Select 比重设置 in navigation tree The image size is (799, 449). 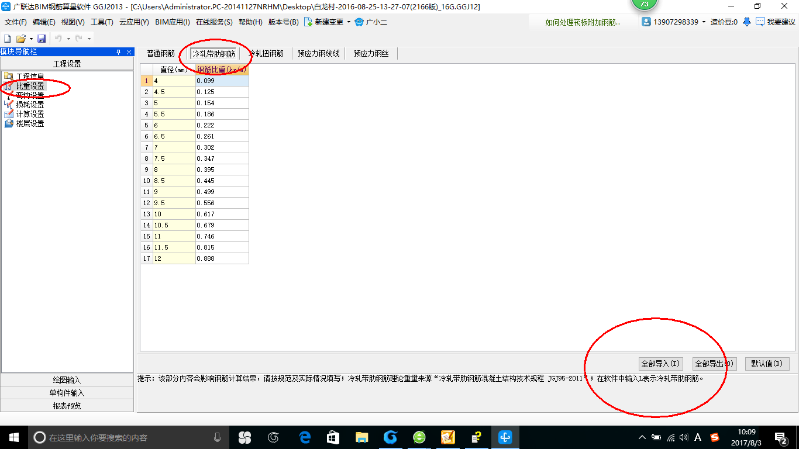[x=30, y=86]
